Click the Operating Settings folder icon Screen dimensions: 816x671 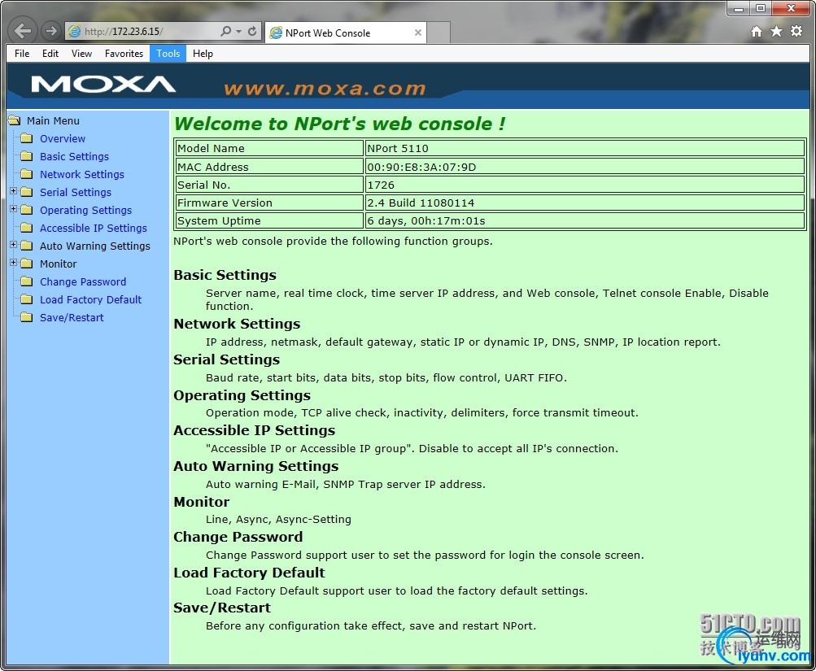pyautogui.click(x=27, y=210)
